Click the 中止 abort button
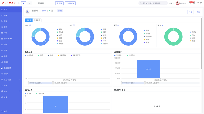This screenshot has height=114, width=204. click(x=190, y=12)
